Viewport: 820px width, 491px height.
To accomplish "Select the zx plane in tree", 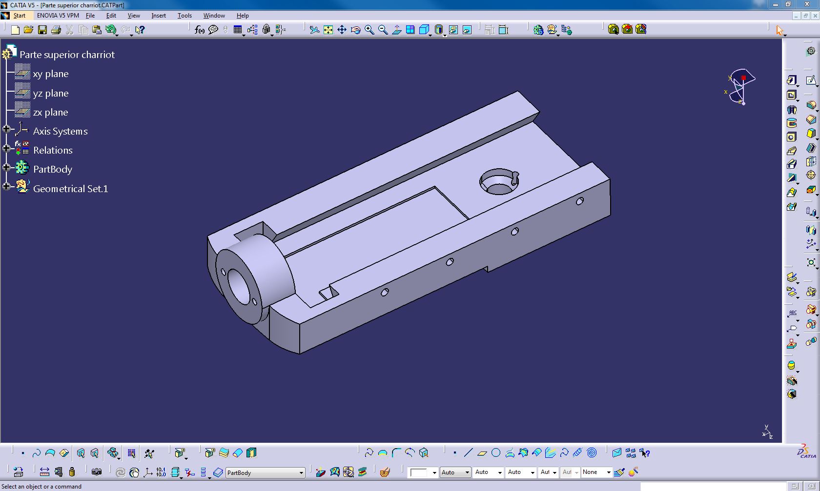I will point(51,112).
